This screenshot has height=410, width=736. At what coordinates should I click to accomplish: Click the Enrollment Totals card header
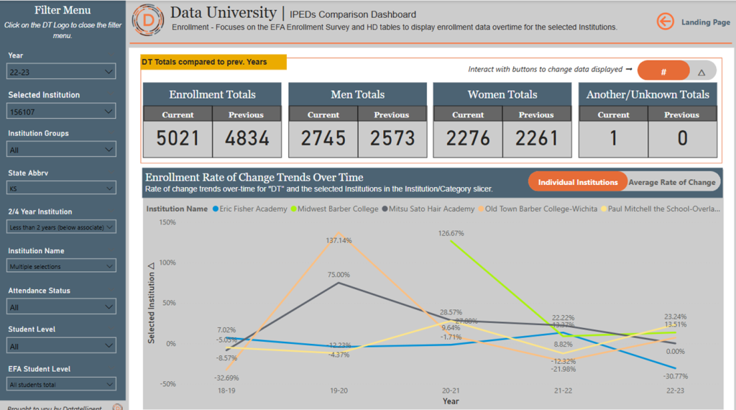click(212, 94)
